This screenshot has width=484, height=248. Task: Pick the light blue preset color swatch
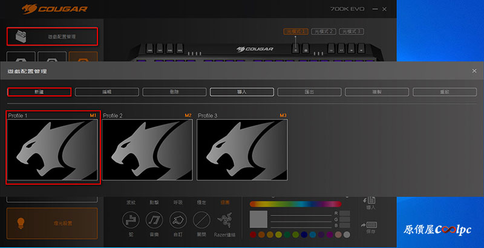point(313,235)
